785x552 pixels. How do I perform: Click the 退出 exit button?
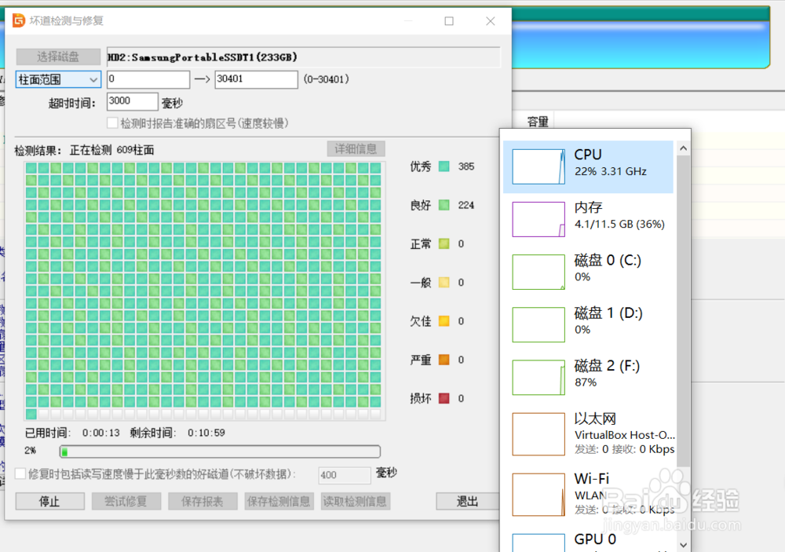(469, 501)
